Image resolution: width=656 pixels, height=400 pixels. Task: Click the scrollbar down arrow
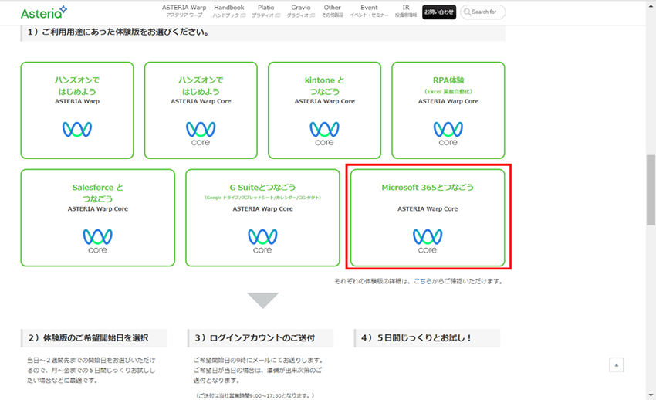pos(651,395)
